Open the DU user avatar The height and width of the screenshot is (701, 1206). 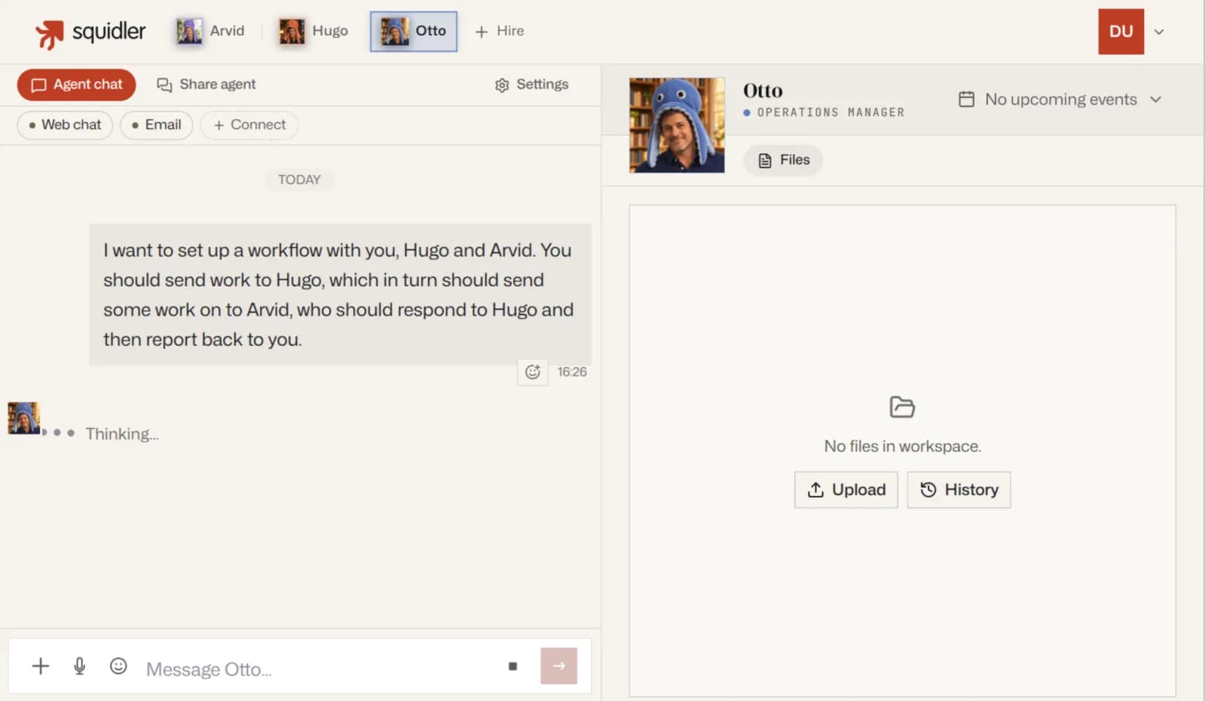click(1121, 32)
